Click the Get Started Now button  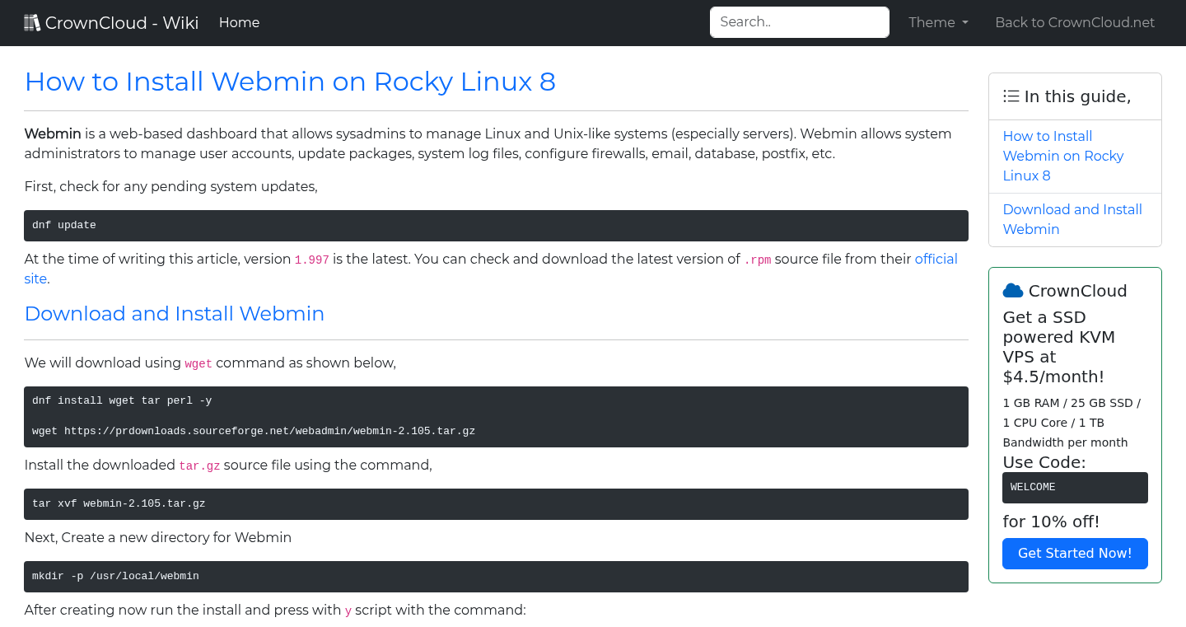(x=1075, y=554)
